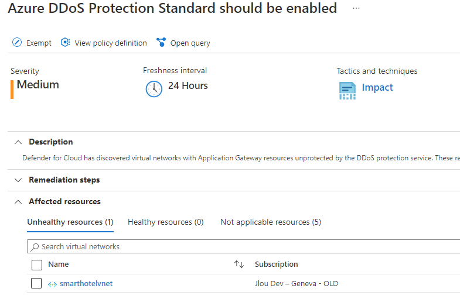
Task: Check the select-all checkbox beside Name
Action: 37,264
